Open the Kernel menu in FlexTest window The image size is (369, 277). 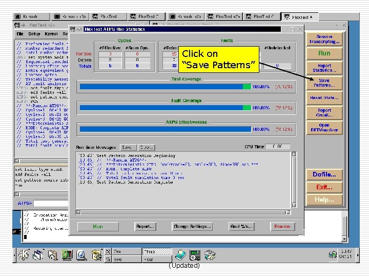pyautogui.click(x=51, y=34)
